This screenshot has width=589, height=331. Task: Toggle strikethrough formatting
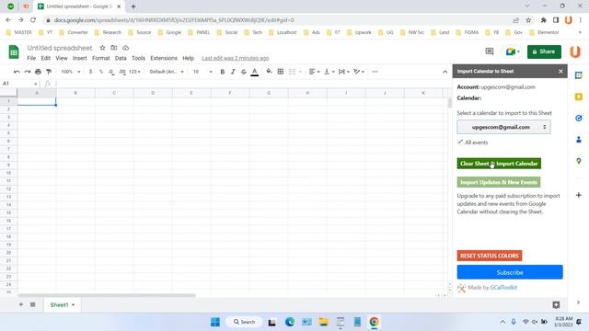pyautogui.click(x=243, y=72)
